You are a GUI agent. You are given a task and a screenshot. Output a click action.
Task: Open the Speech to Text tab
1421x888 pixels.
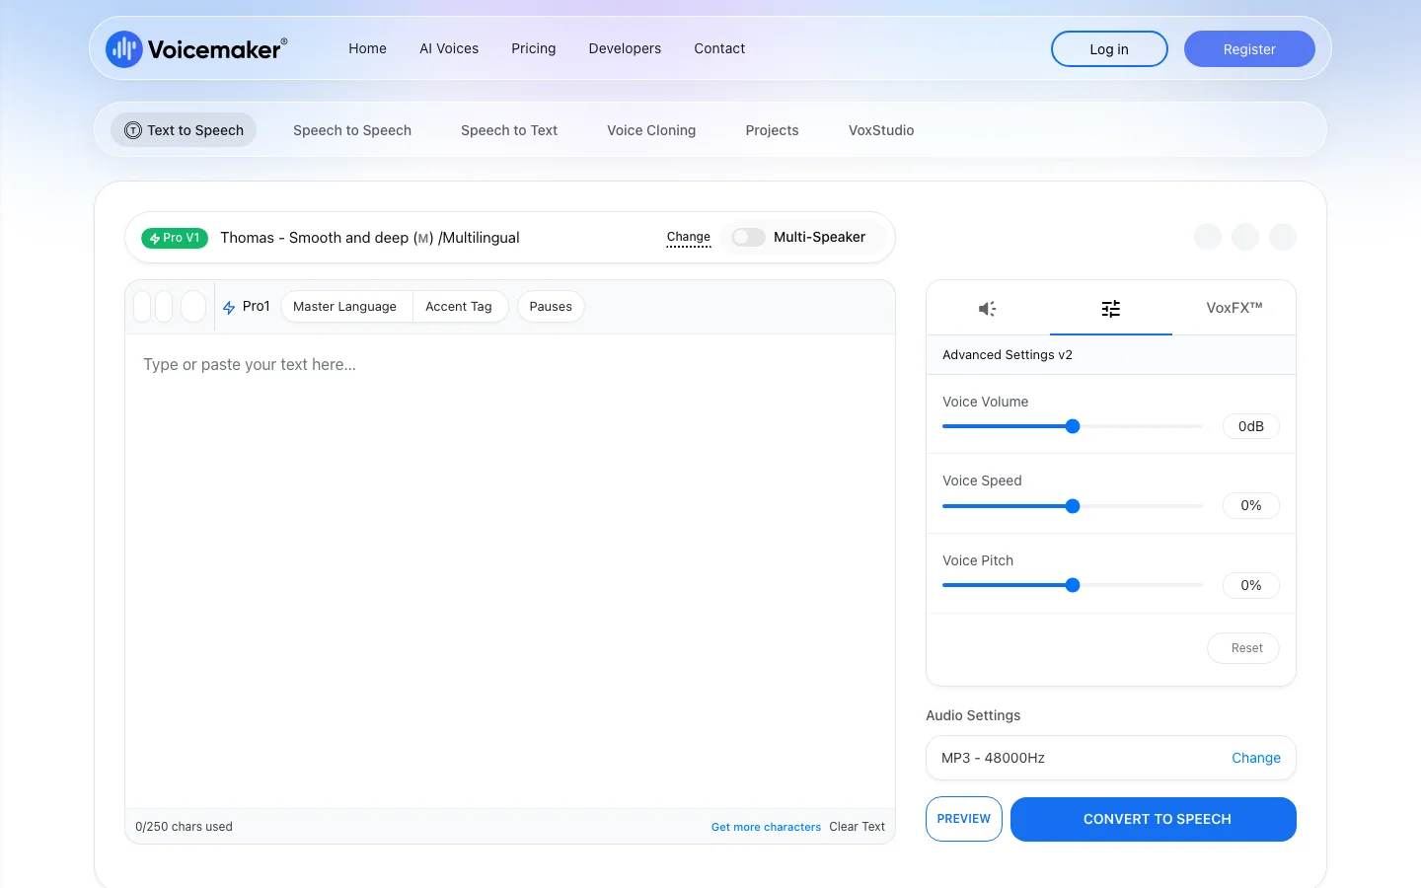[509, 130]
